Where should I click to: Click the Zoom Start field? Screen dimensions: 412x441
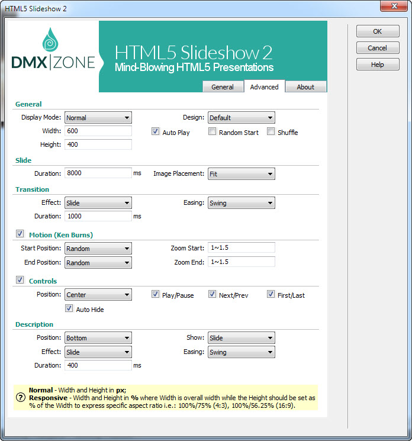point(242,247)
